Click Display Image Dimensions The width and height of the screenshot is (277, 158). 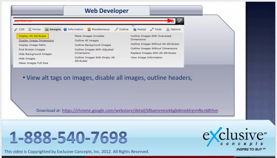tap(36, 41)
